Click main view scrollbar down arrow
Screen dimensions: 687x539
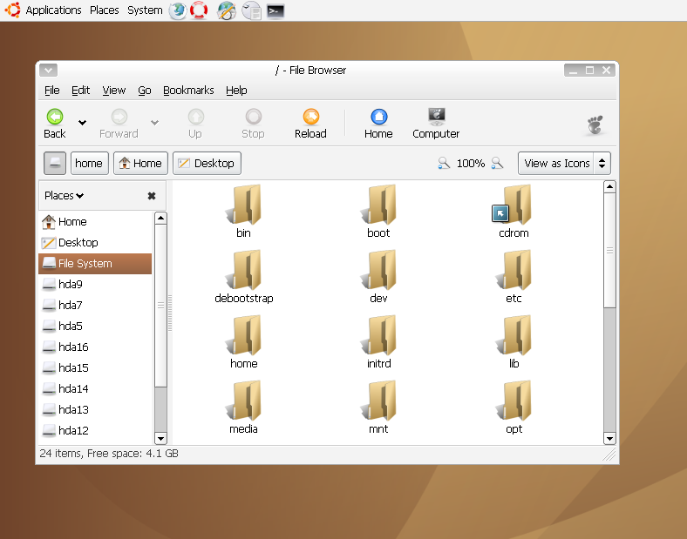click(610, 438)
